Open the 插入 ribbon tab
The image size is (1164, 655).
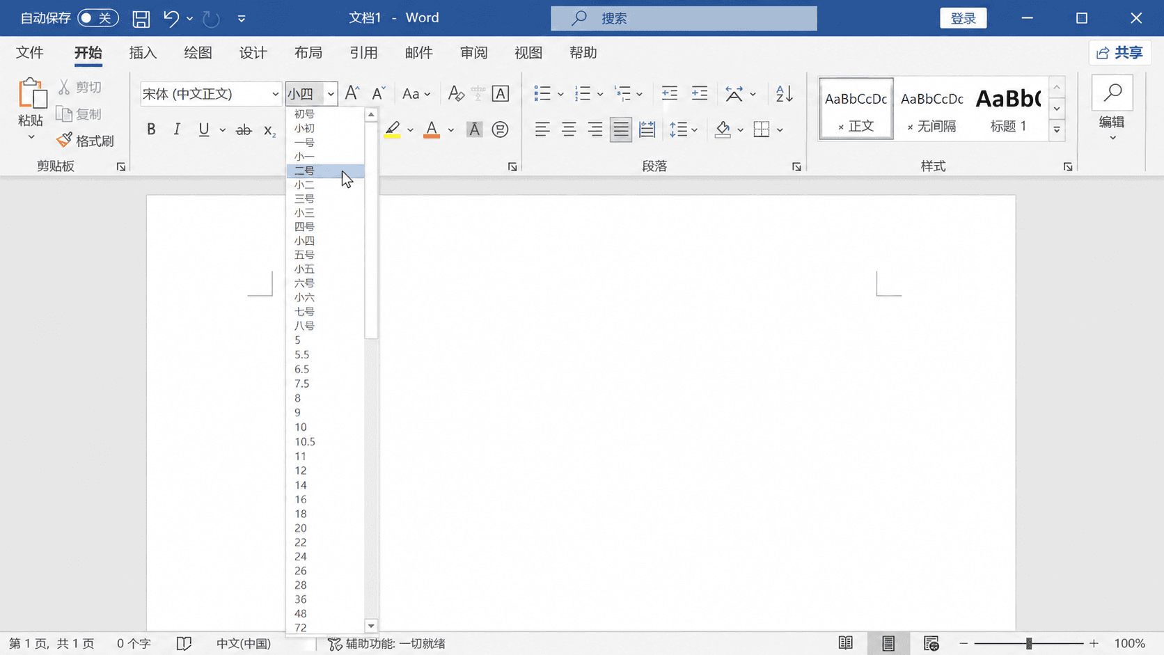click(x=143, y=53)
